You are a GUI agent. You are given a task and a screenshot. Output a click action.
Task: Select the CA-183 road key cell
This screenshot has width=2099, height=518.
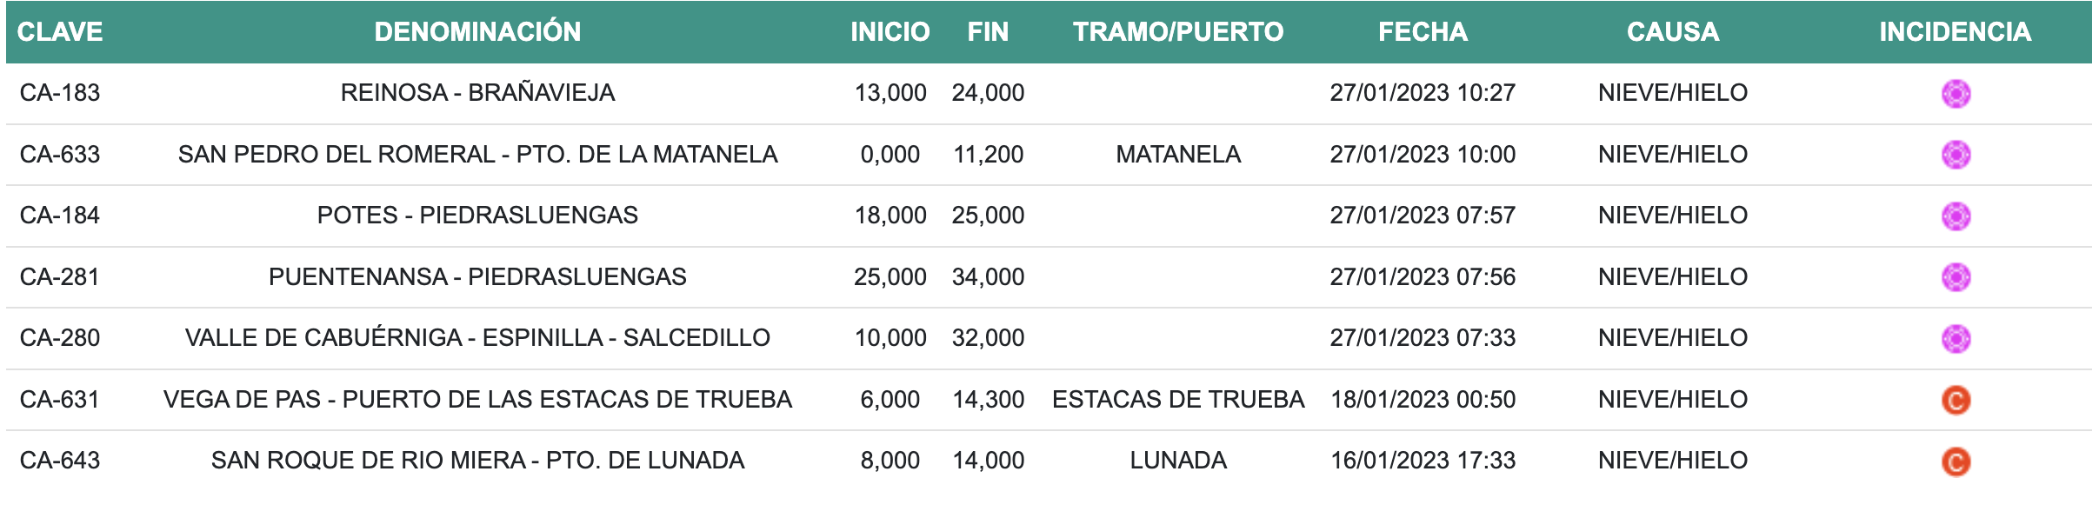click(60, 93)
